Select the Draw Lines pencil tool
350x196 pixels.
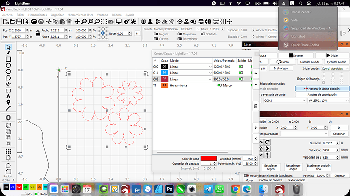click(x=8, y=53)
